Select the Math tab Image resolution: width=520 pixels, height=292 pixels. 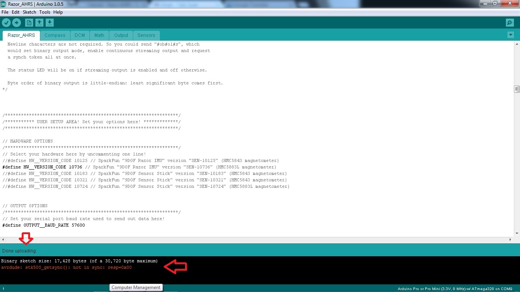tap(99, 35)
